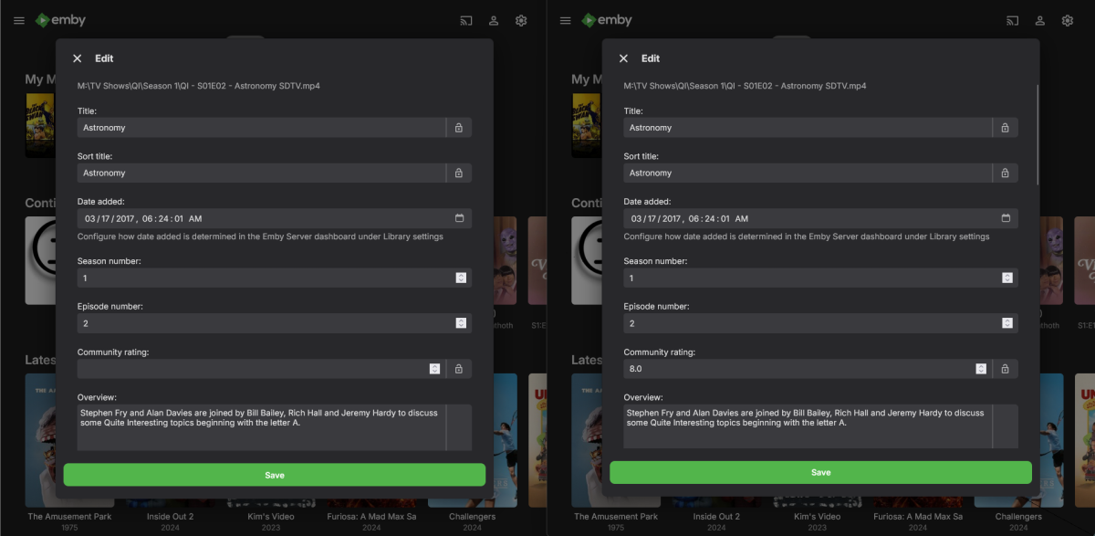The height and width of the screenshot is (536, 1095).
Task: Open Challengers title in the right window
Action: (x=1018, y=517)
